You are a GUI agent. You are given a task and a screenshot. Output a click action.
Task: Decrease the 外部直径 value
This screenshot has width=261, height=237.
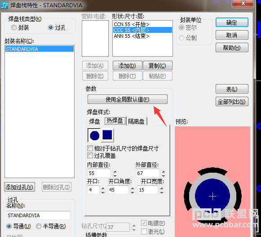164,175
